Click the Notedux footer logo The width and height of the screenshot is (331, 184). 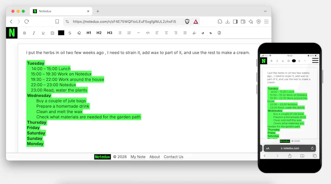click(x=102, y=157)
